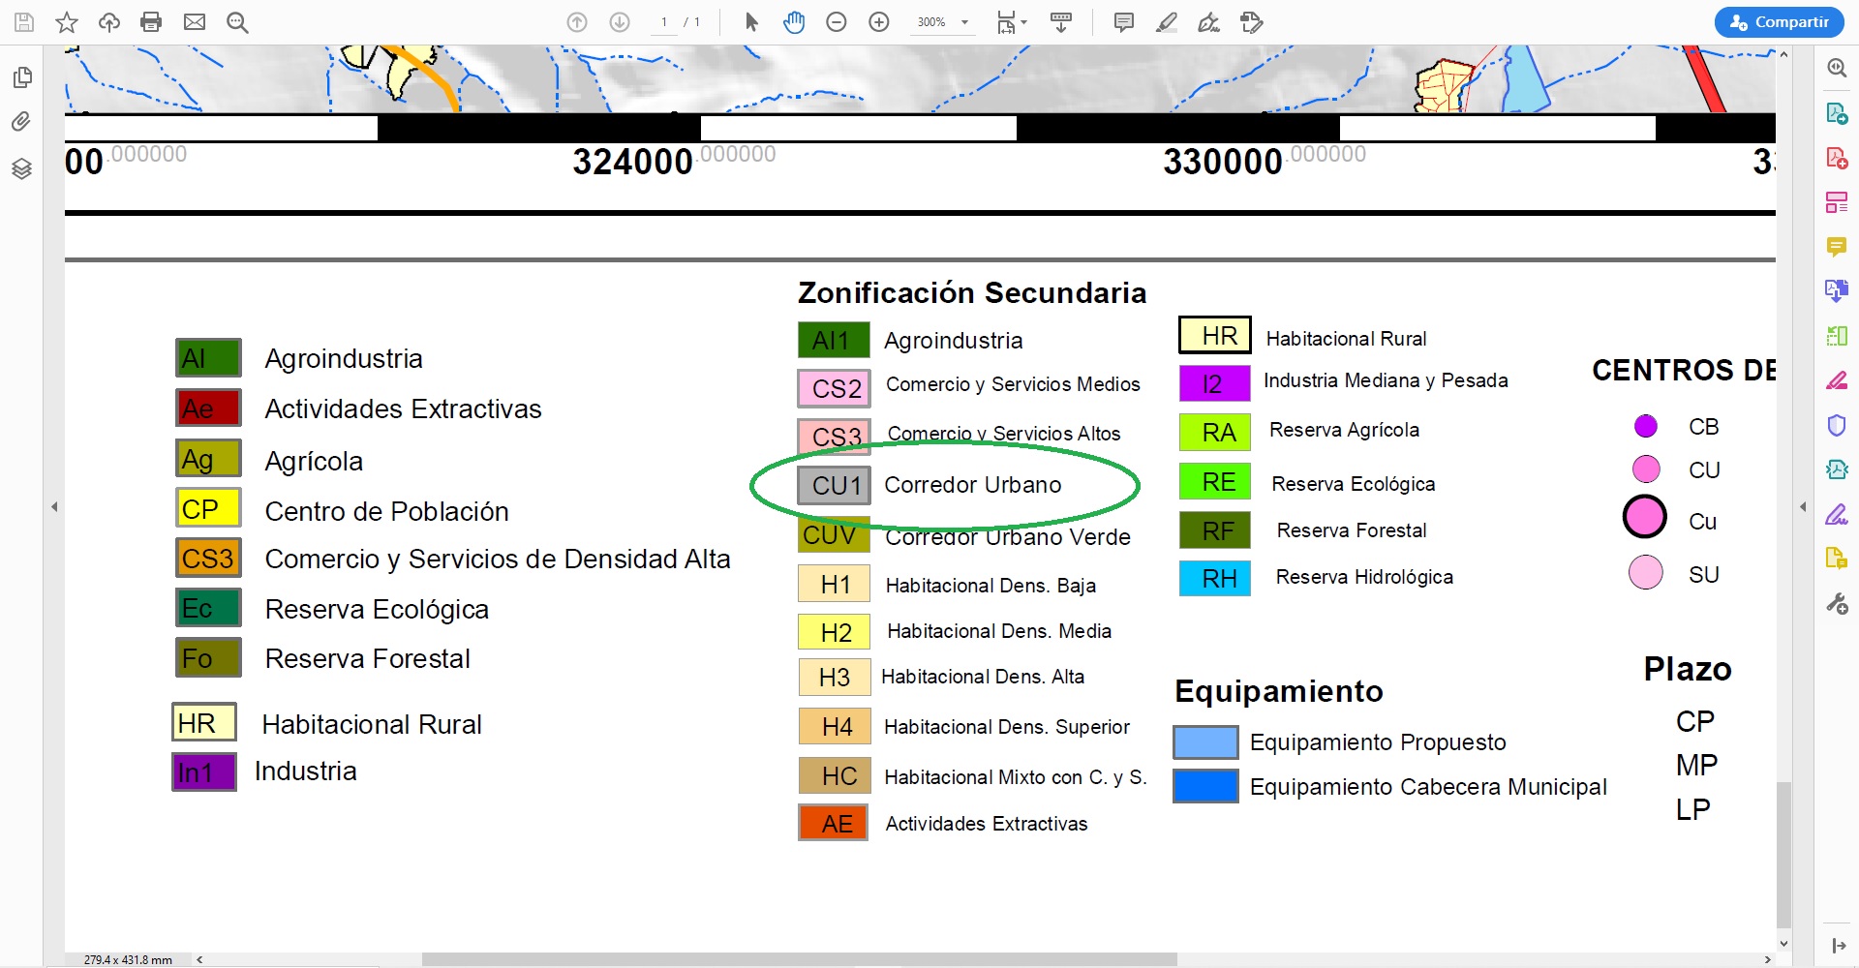Collapse the right tools pane arrow
1859x968 pixels.
(x=1803, y=506)
